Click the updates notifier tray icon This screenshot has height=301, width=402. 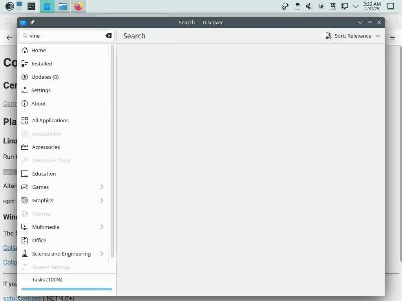285,6
